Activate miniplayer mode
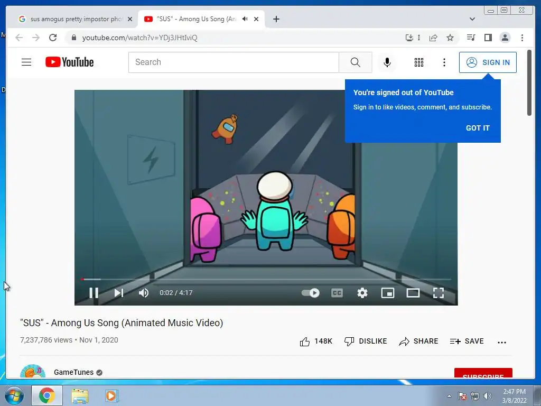 pyautogui.click(x=387, y=293)
